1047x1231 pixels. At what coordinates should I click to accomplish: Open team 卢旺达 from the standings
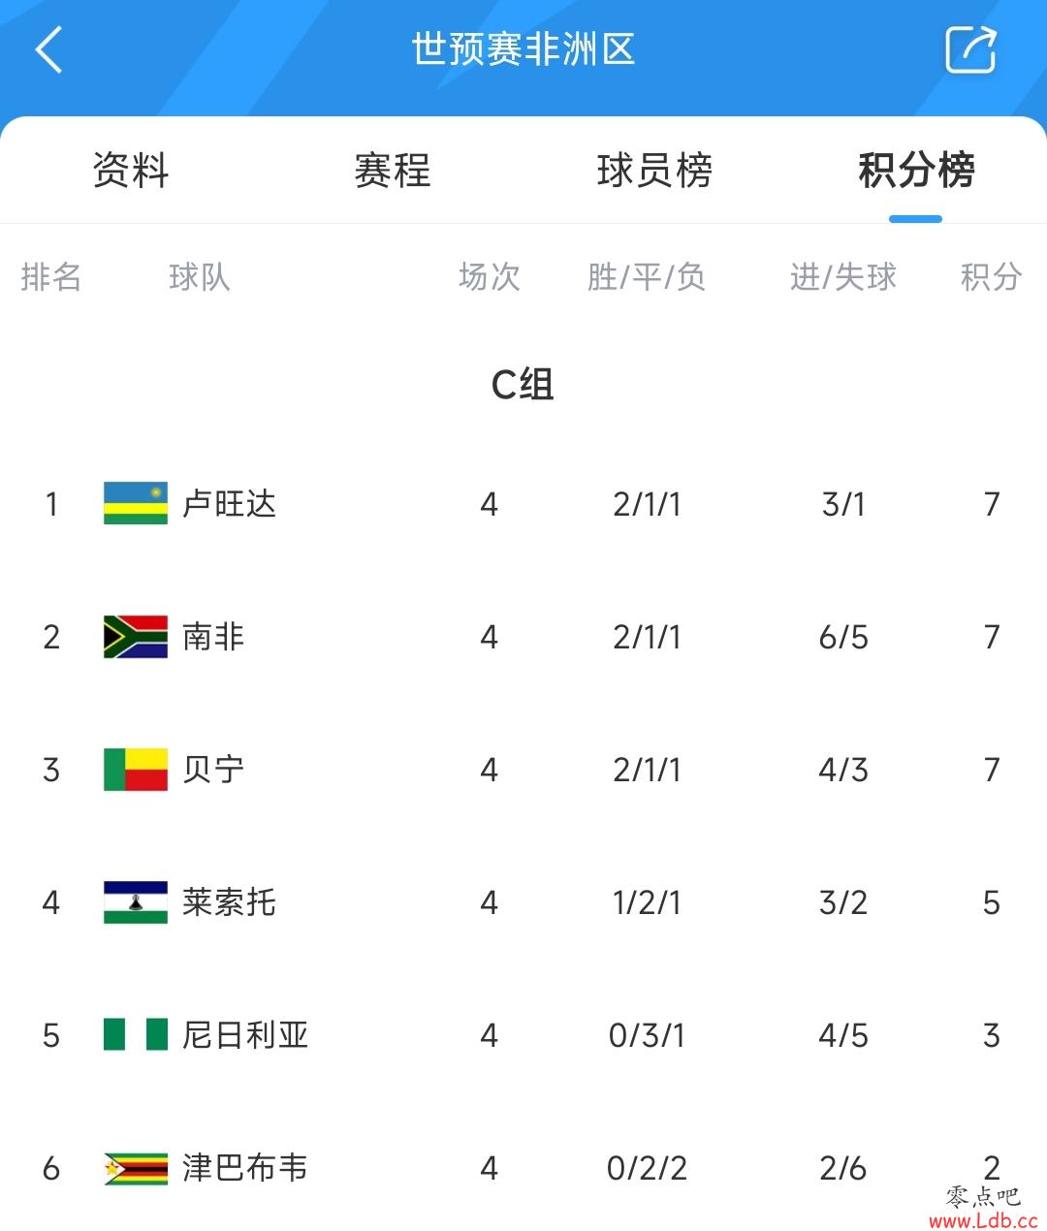230,504
